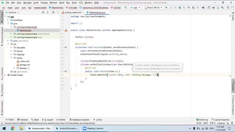Screen dimensions: 235x132
Task: Click the Stop button in the toolbar
Action: coord(198,7)
